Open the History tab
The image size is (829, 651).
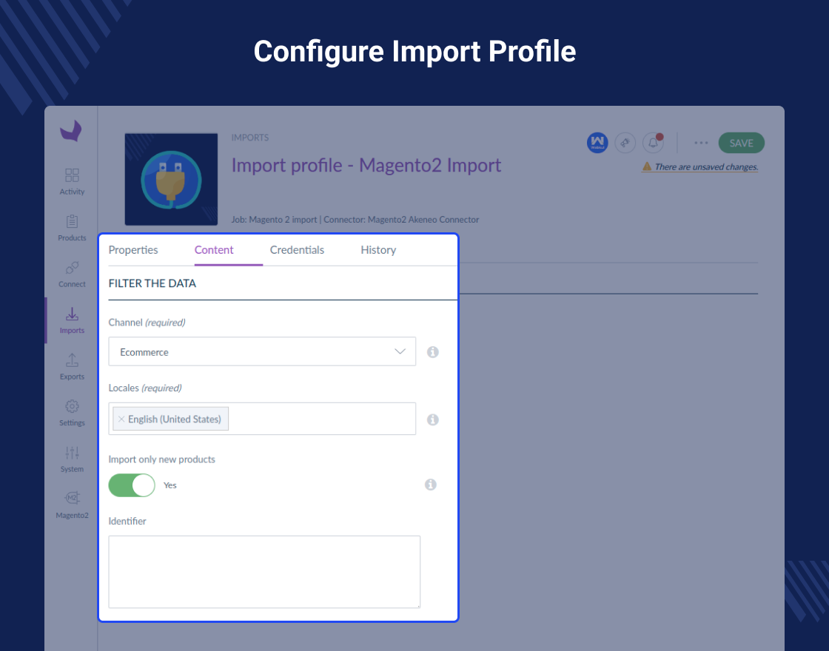click(378, 250)
